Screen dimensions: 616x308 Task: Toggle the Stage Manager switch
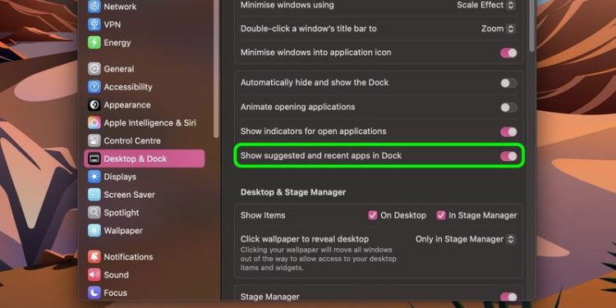pyautogui.click(x=508, y=297)
